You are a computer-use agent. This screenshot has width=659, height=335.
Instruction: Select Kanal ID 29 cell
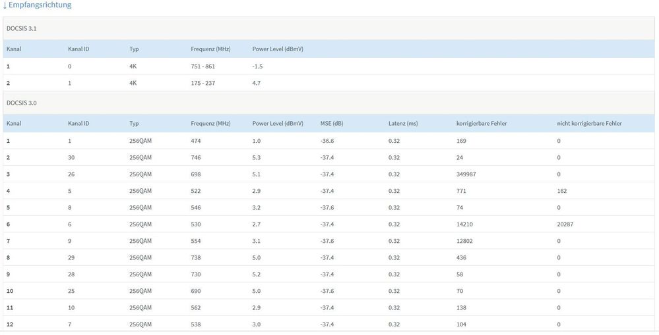pyautogui.click(x=71, y=257)
